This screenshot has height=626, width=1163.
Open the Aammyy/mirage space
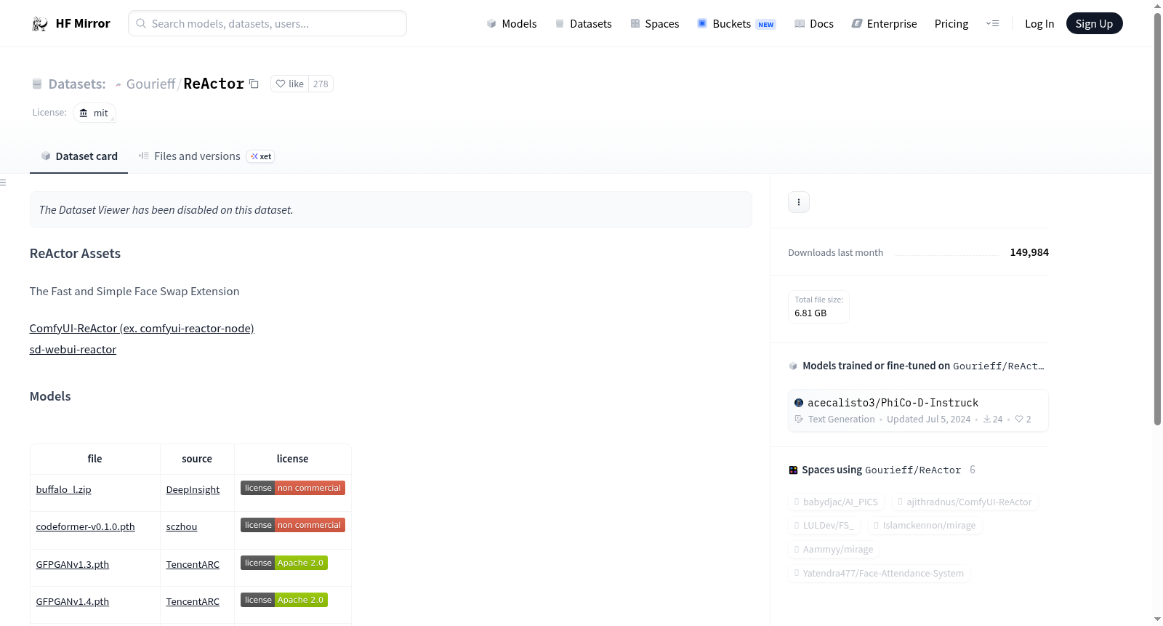click(834, 549)
